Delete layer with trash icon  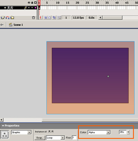point(33,18)
